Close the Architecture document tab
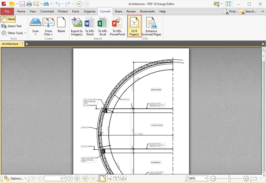266x183 pixels. tap(22, 43)
